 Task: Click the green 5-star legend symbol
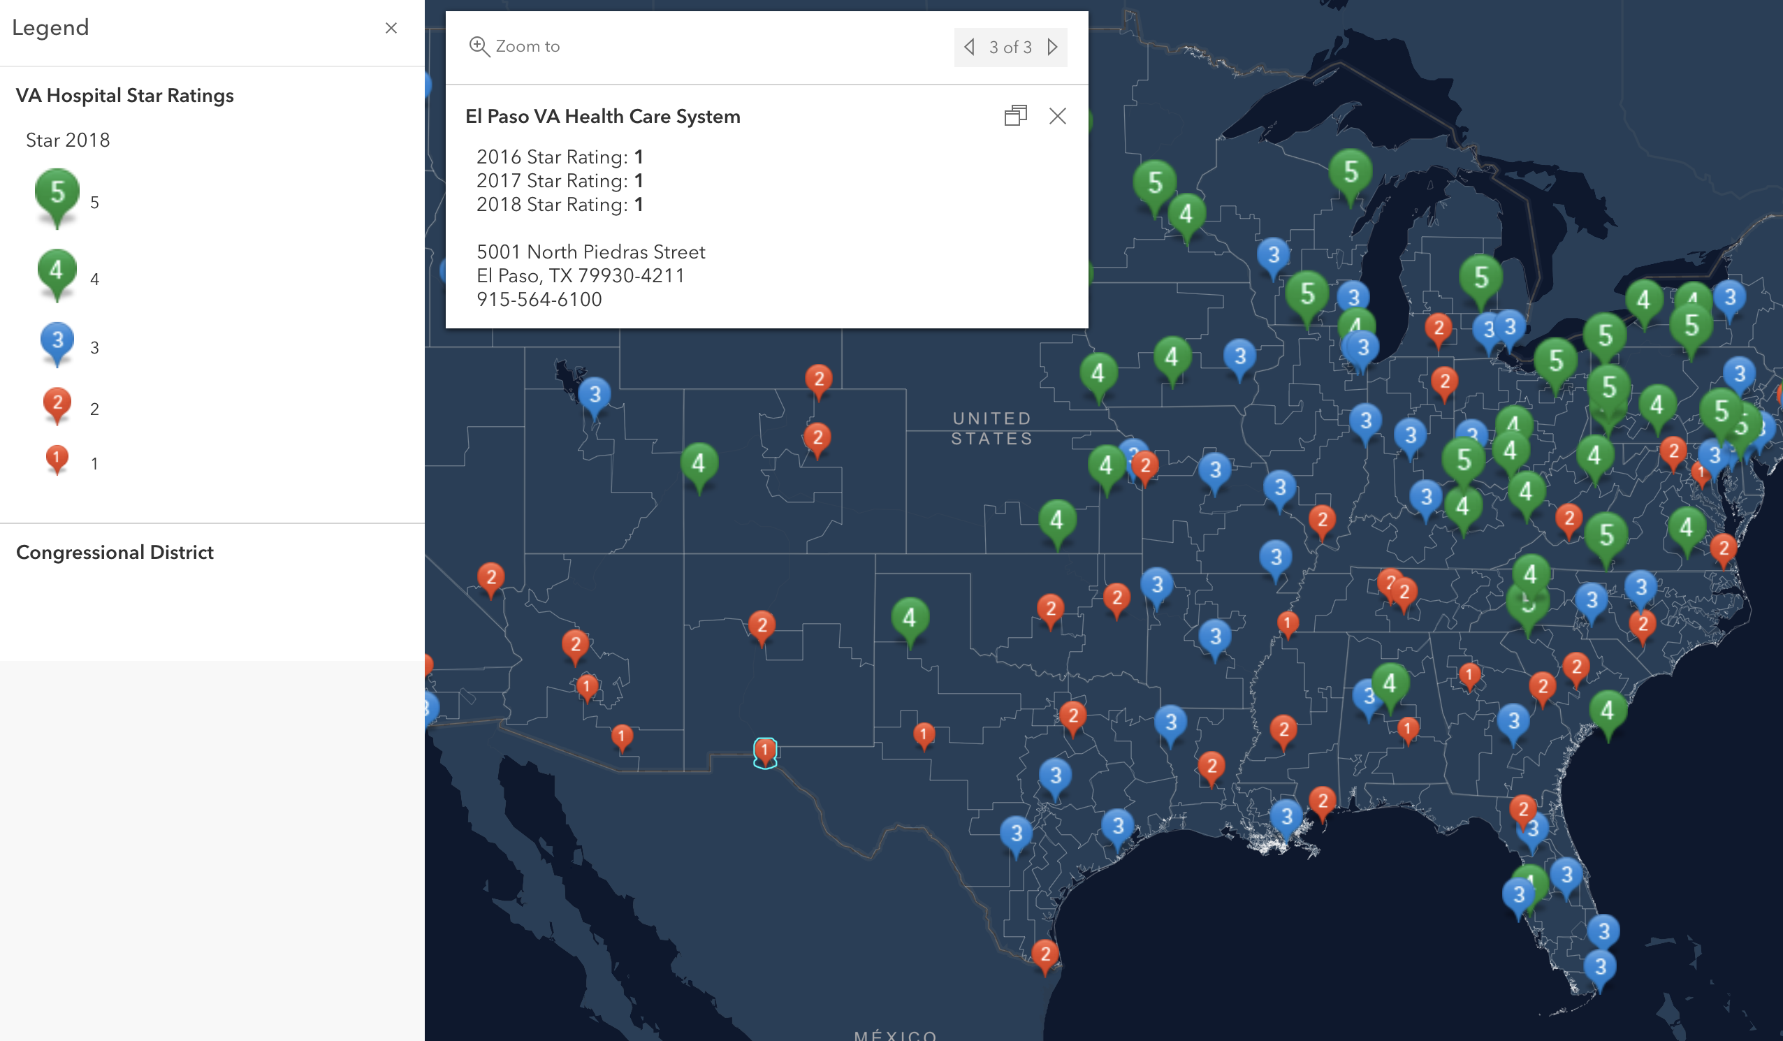(57, 198)
